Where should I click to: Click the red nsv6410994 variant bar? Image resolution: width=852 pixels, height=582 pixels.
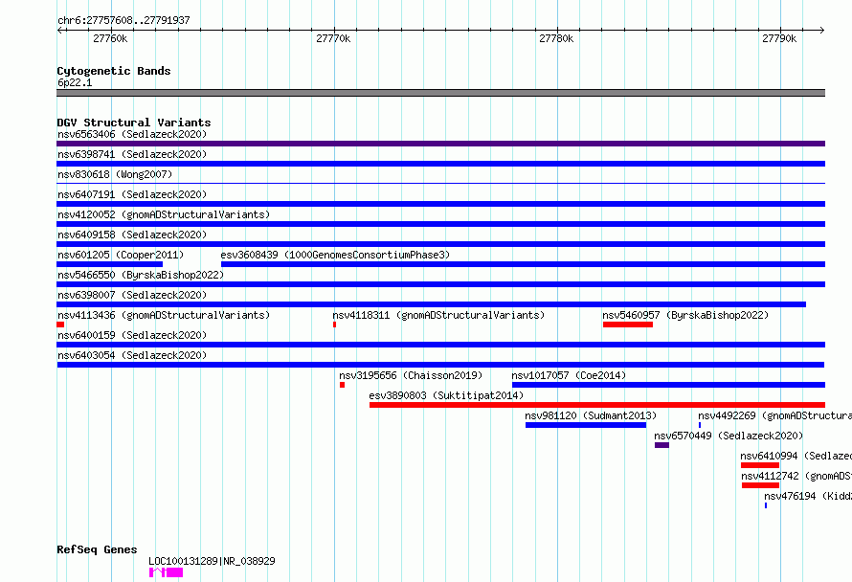pos(760,465)
